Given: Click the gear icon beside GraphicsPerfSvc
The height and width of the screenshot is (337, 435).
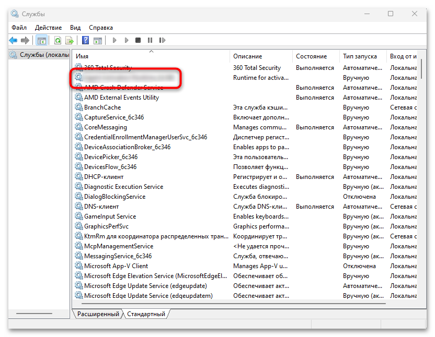Looking at the screenshot, I should tap(79, 226).
